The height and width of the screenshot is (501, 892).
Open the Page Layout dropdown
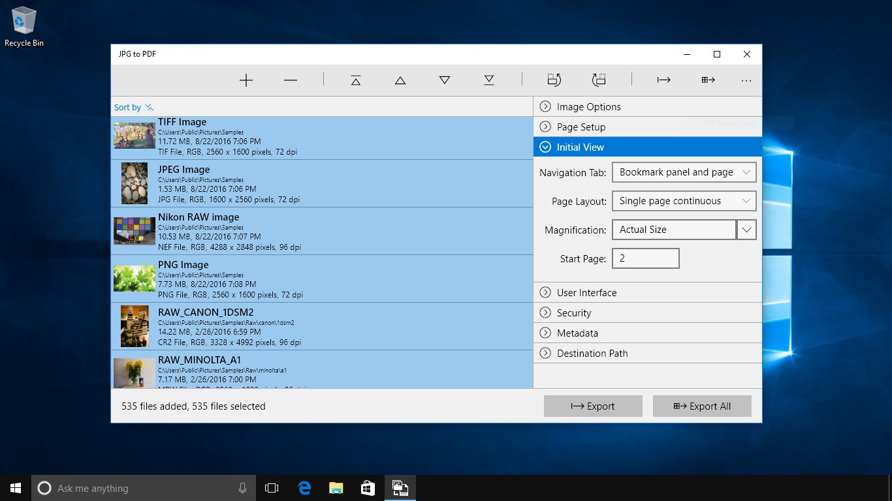[684, 201]
